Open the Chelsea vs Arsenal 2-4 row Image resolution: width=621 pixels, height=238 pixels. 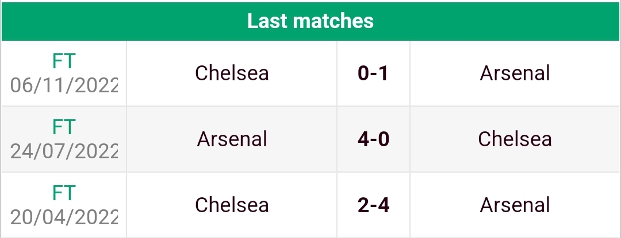310,205
